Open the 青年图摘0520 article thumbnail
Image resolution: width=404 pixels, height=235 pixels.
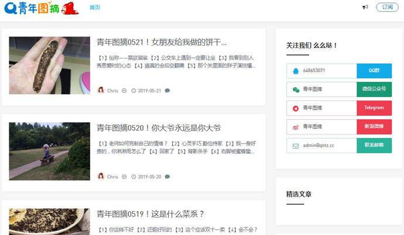[49, 151]
